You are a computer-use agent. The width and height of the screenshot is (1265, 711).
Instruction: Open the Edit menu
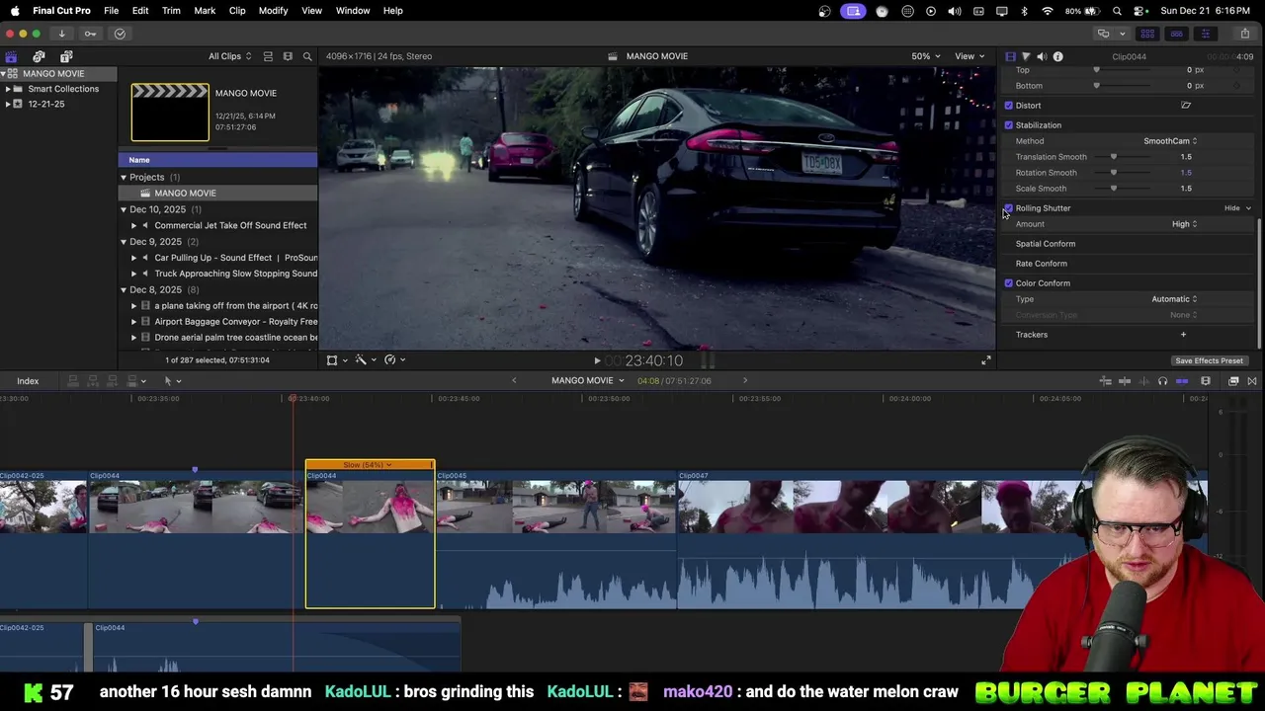pyautogui.click(x=140, y=10)
